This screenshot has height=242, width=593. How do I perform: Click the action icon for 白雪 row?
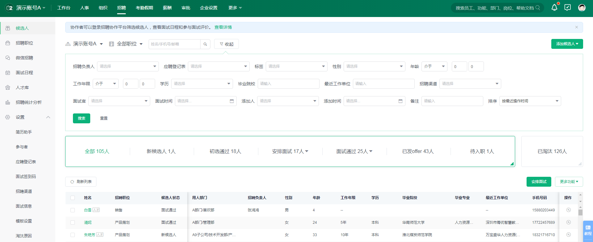click(569, 210)
